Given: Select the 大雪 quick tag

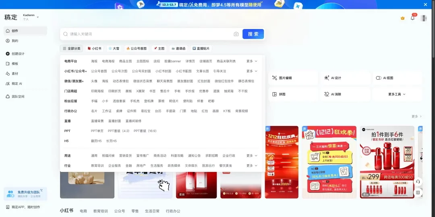Looking at the screenshot, I should click(114, 48).
